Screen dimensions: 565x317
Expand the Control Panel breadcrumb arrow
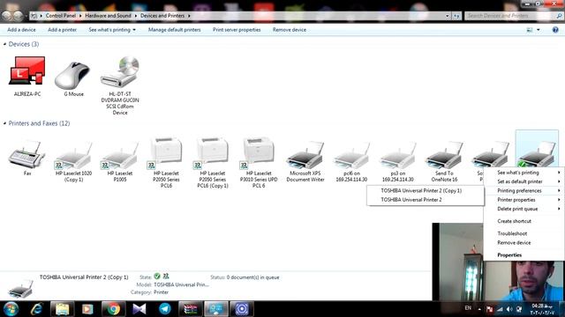pos(80,16)
